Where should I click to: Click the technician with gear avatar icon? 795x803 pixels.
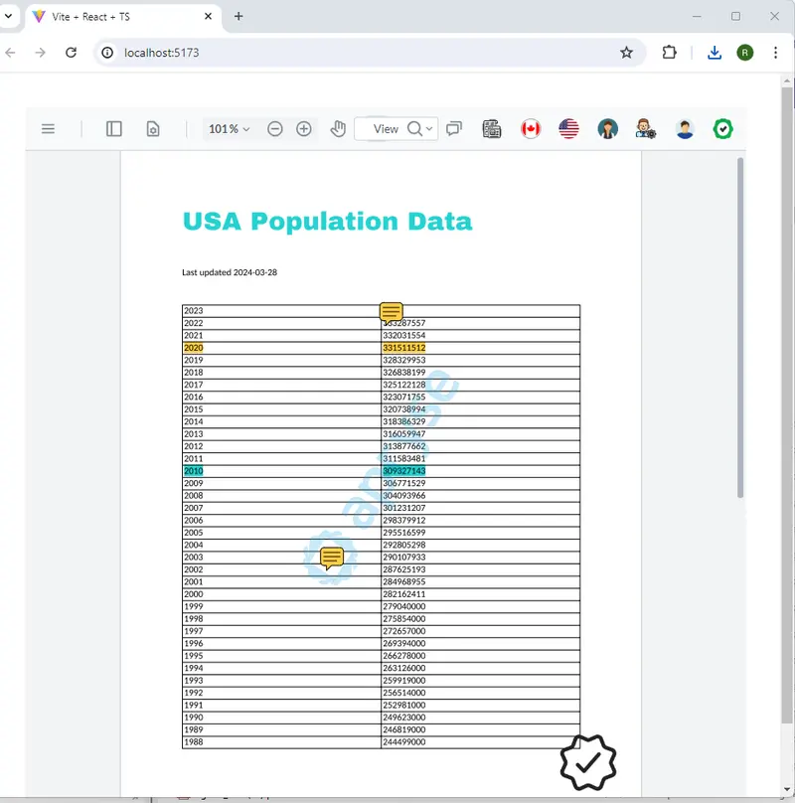(645, 128)
